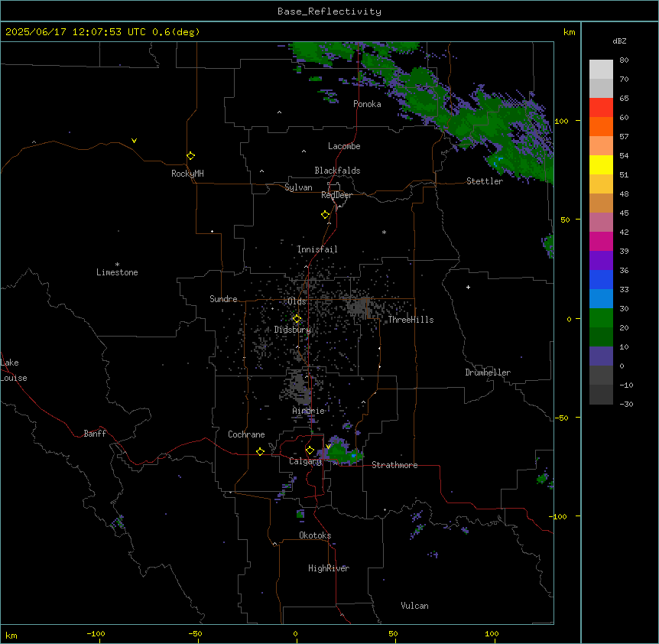The width and height of the screenshot is (659, 644).
Task: Click the Stettler city label
Action: click(x=485, y=181)
